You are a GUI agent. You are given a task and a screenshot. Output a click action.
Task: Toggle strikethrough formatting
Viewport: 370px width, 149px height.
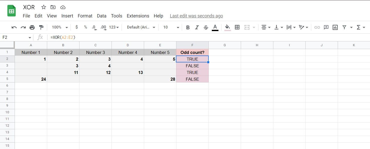(x=206, y=27)
